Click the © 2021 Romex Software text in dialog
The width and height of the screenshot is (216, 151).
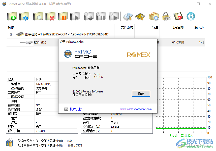pyautogui.click(x=88, y=91)
